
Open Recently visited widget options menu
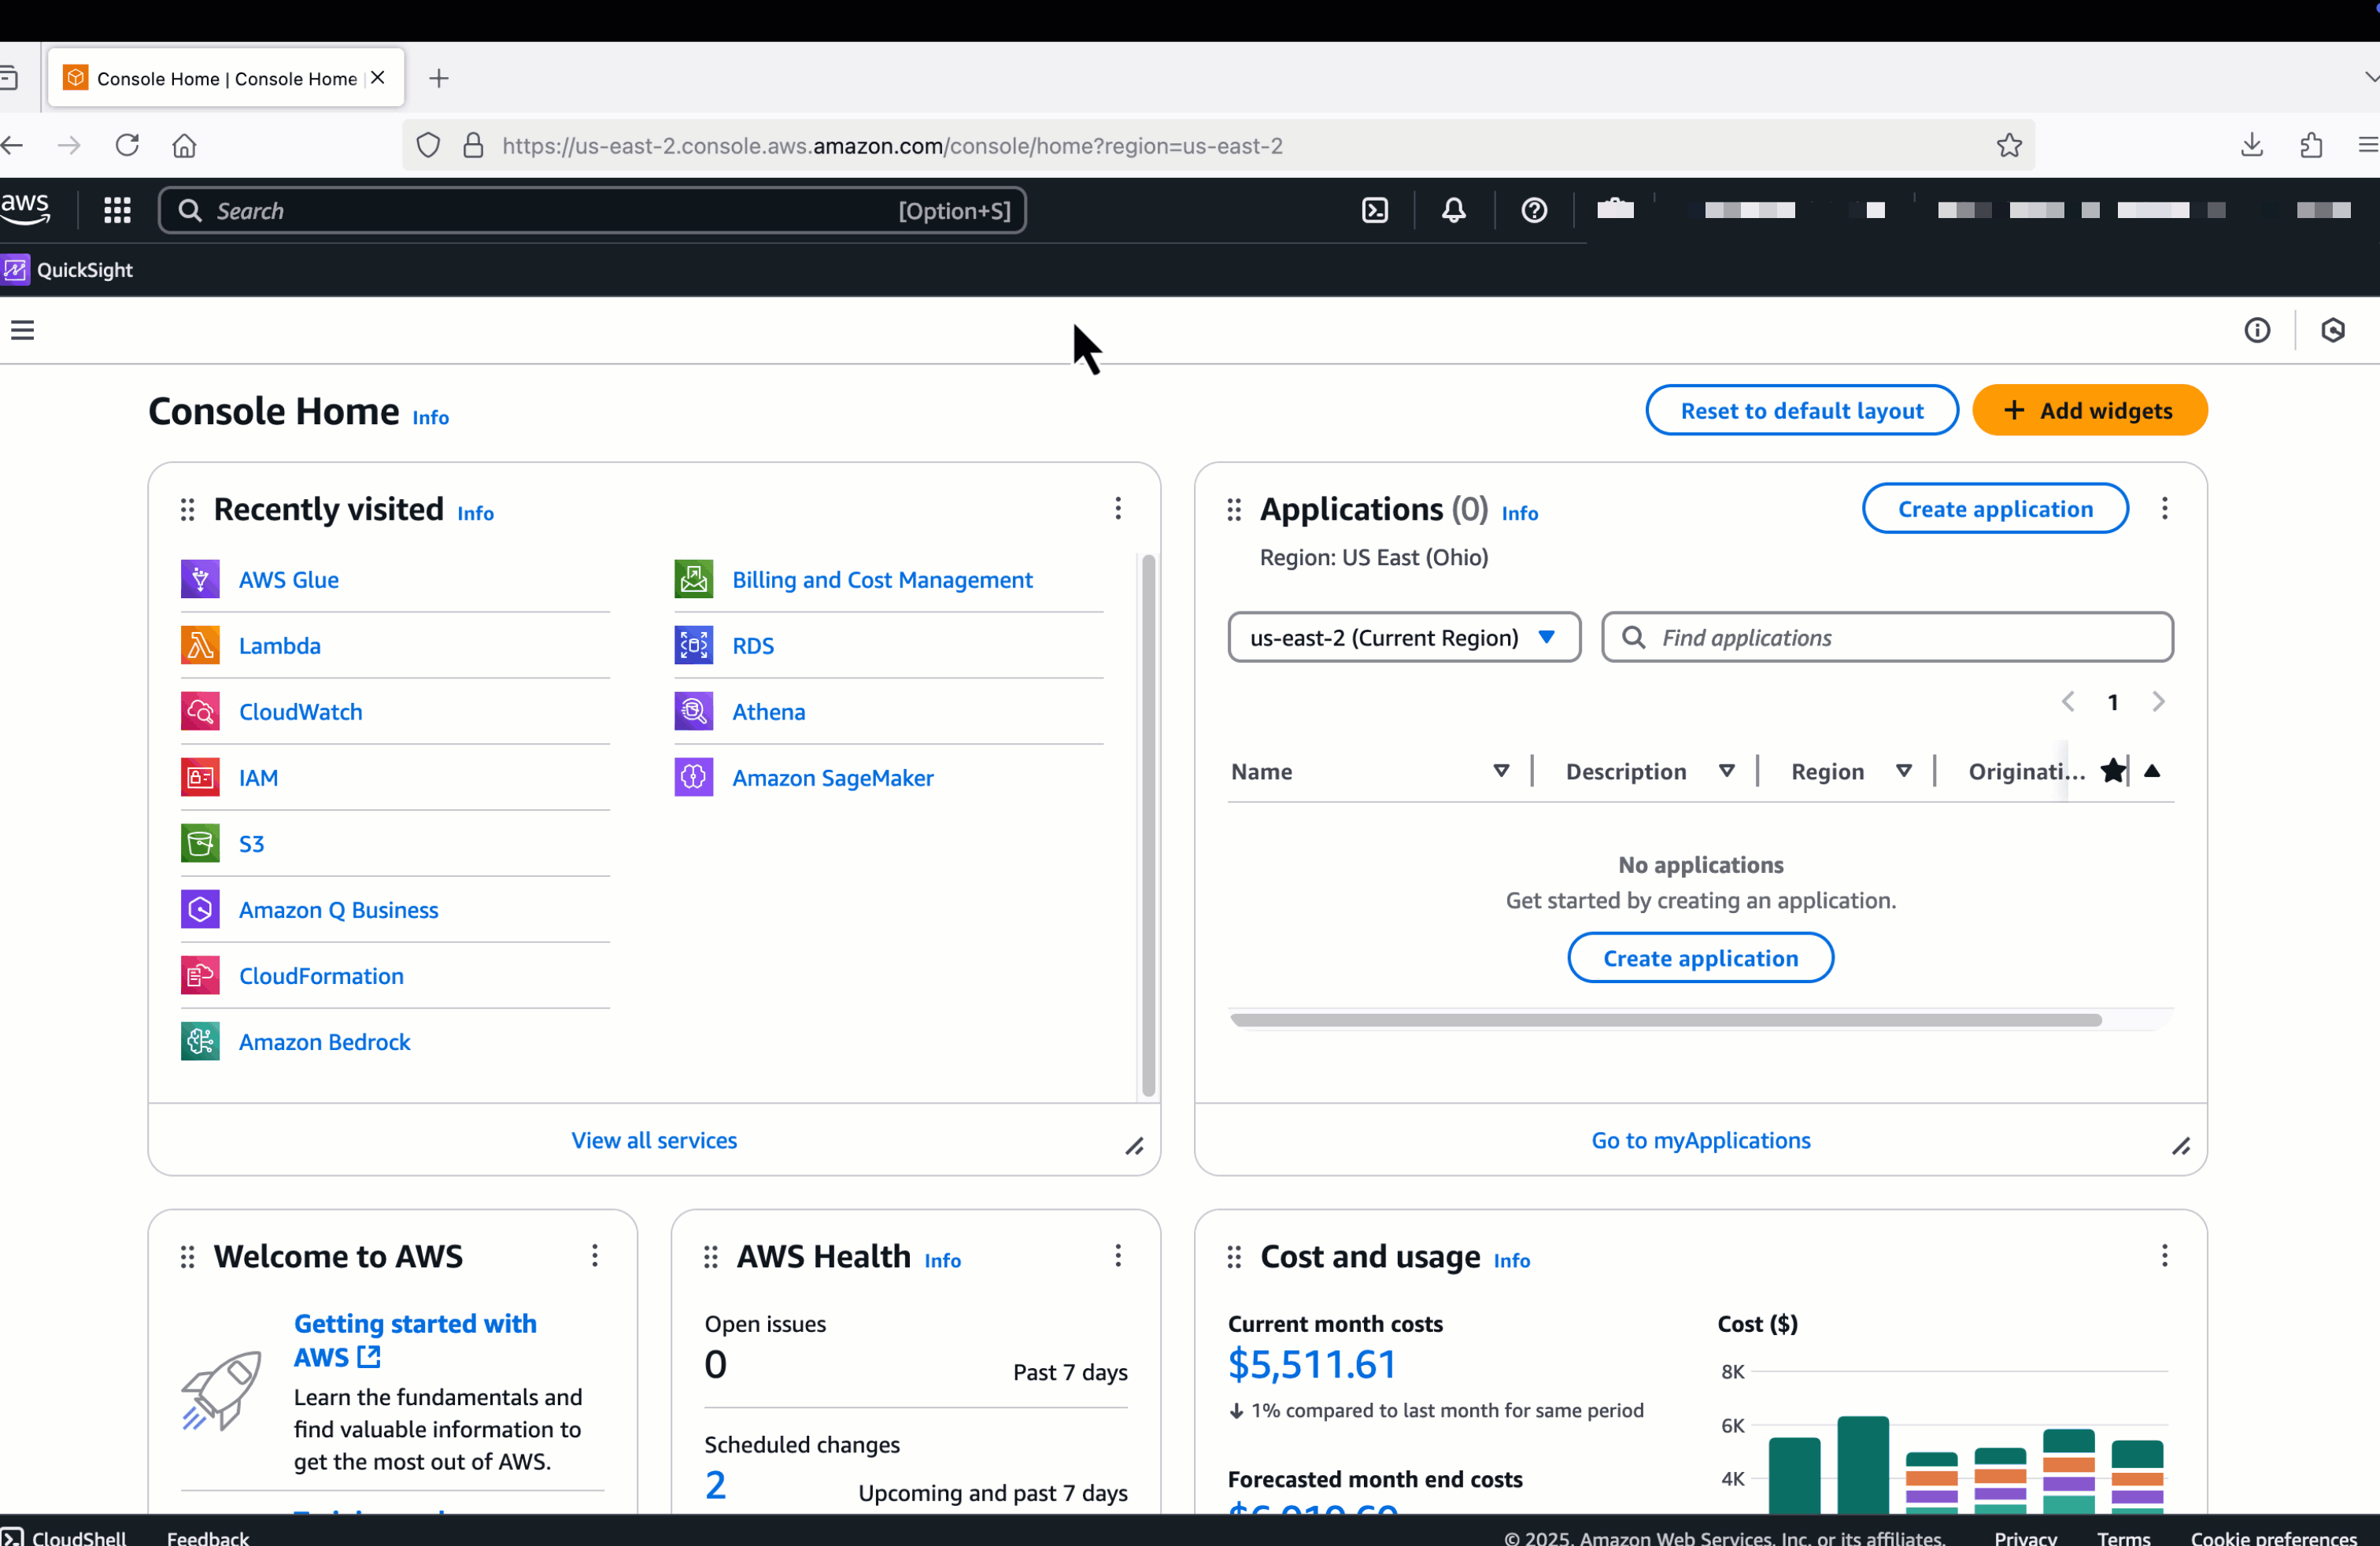(x=1118, y=509)
